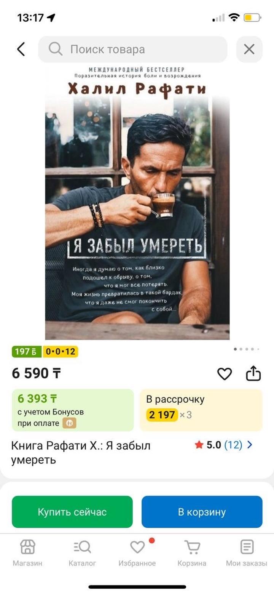The height and width of the screenshot is (594, 274).
Task: Add book to favorites with heart icon
Action: click(225, 374)
